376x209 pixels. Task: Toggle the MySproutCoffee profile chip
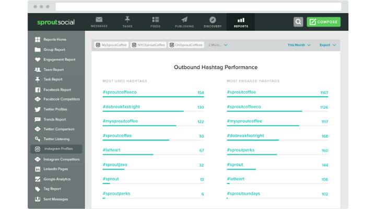point(111,45)
